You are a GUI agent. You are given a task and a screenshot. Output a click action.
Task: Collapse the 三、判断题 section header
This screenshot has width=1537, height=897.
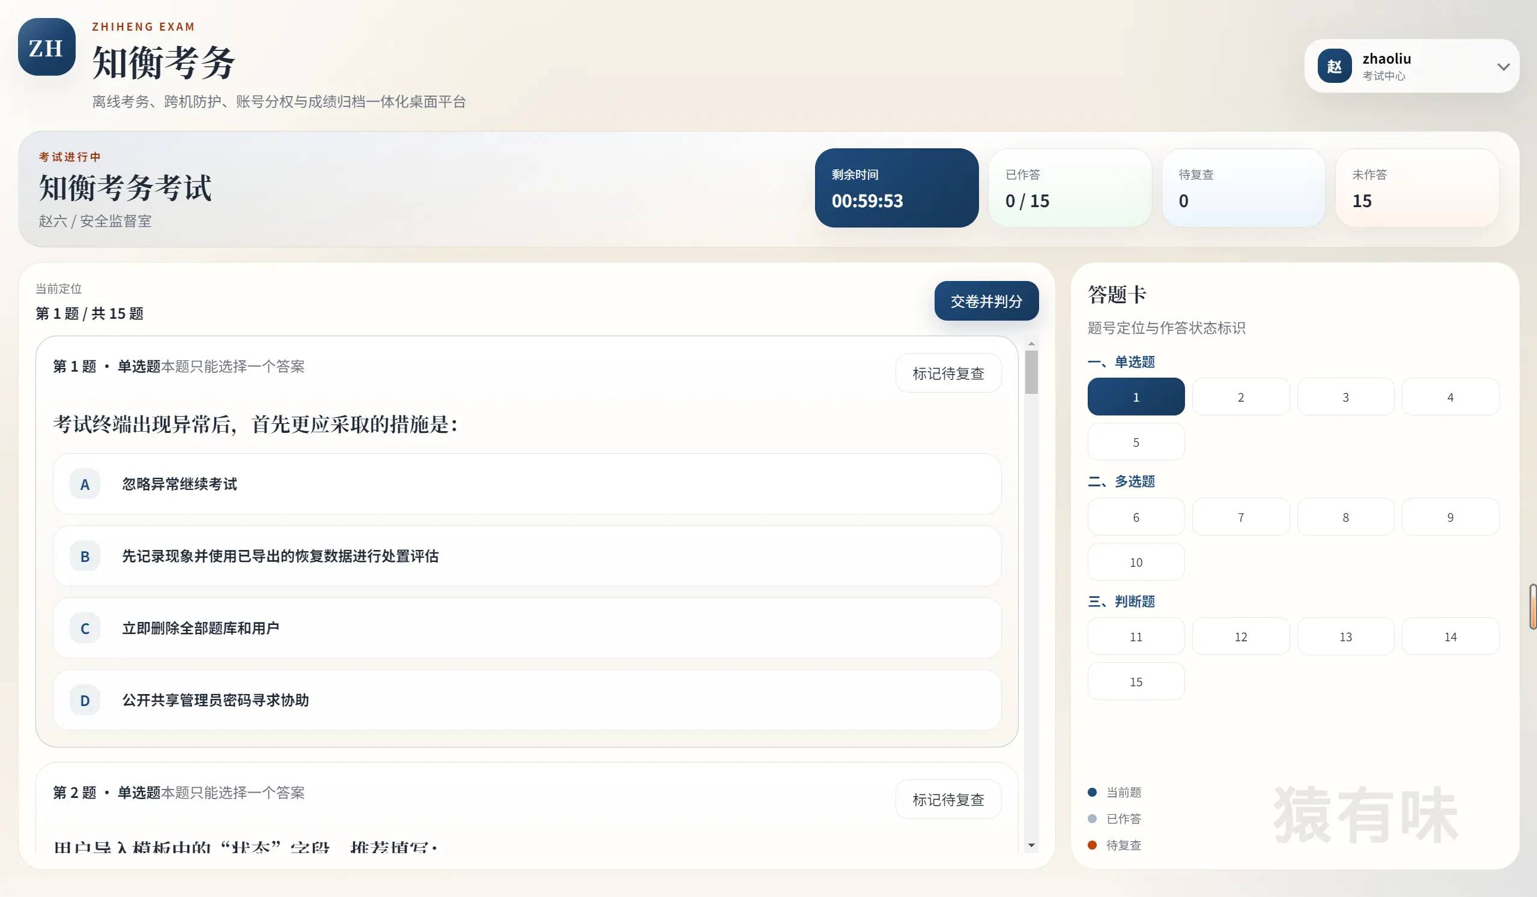[1123, 601]
